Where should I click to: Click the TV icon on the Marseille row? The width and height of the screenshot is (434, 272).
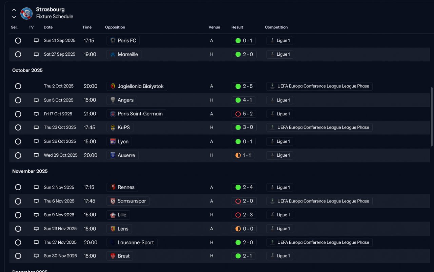pyautogui.click(x=36, y=54)
